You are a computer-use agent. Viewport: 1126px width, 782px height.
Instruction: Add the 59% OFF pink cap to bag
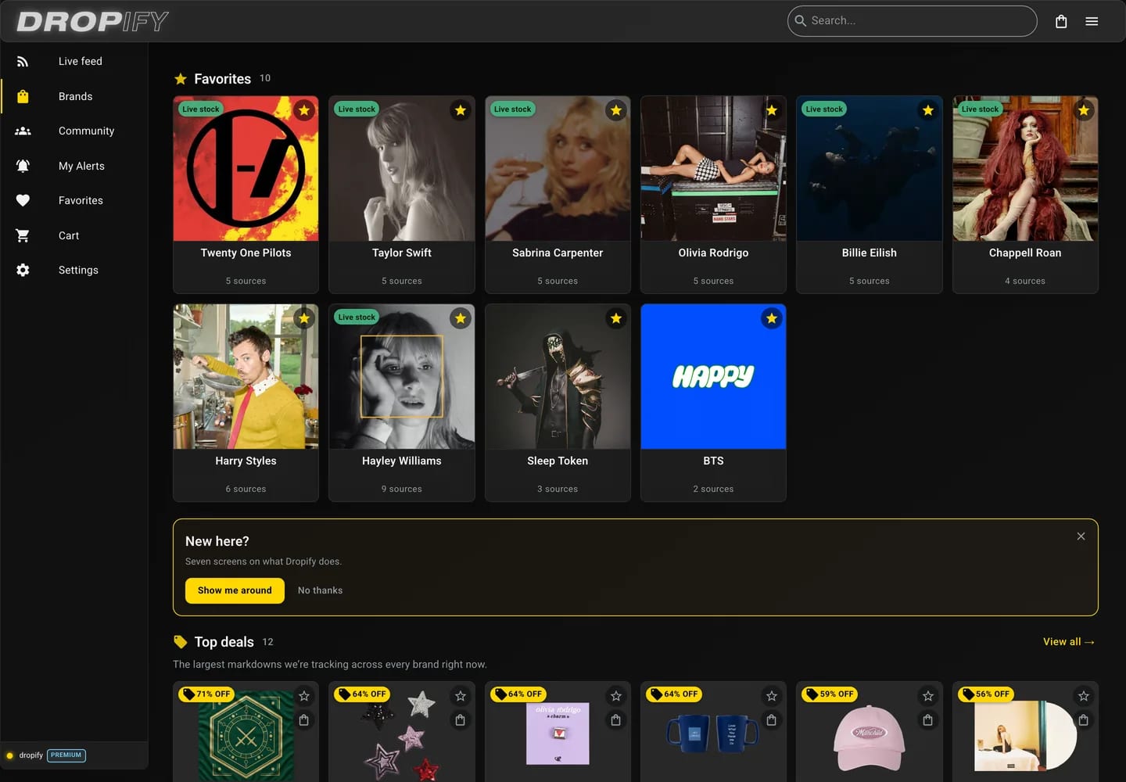(x=927, y=720)
